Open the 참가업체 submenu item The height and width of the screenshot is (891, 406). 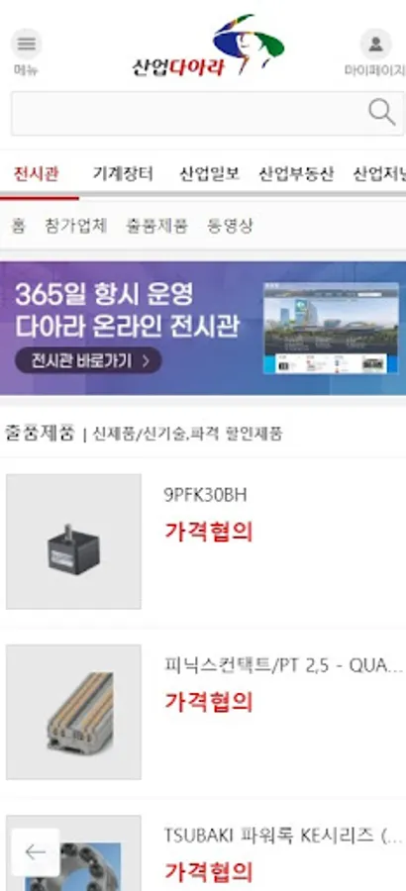75,226
